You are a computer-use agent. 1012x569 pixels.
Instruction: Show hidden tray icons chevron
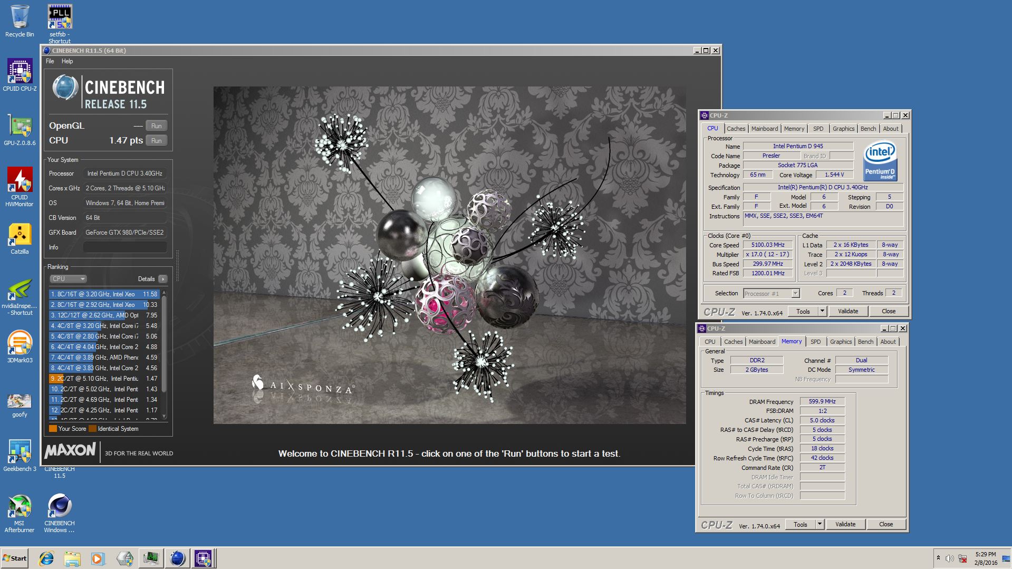point(938,558)
